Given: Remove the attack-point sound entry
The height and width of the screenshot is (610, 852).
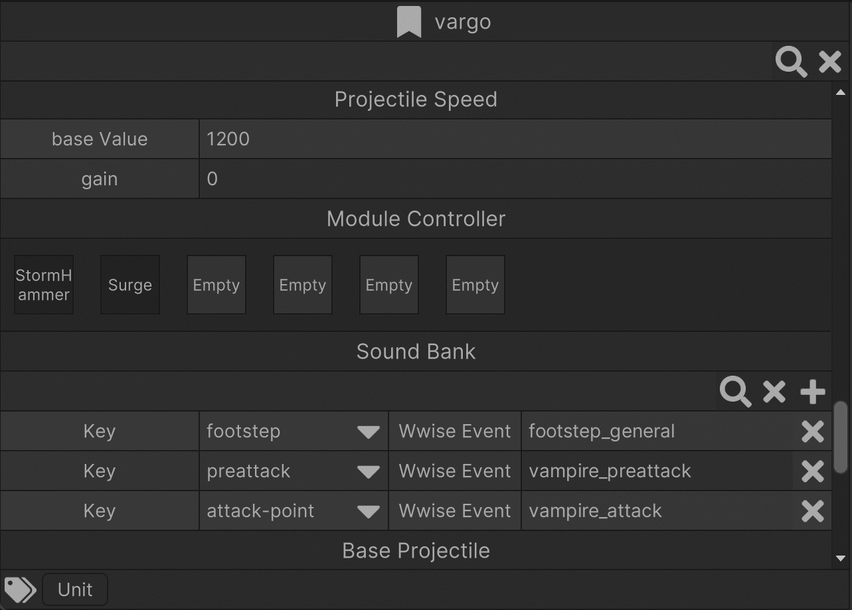Looking at the screenshot, I should (x=813, y=511).
